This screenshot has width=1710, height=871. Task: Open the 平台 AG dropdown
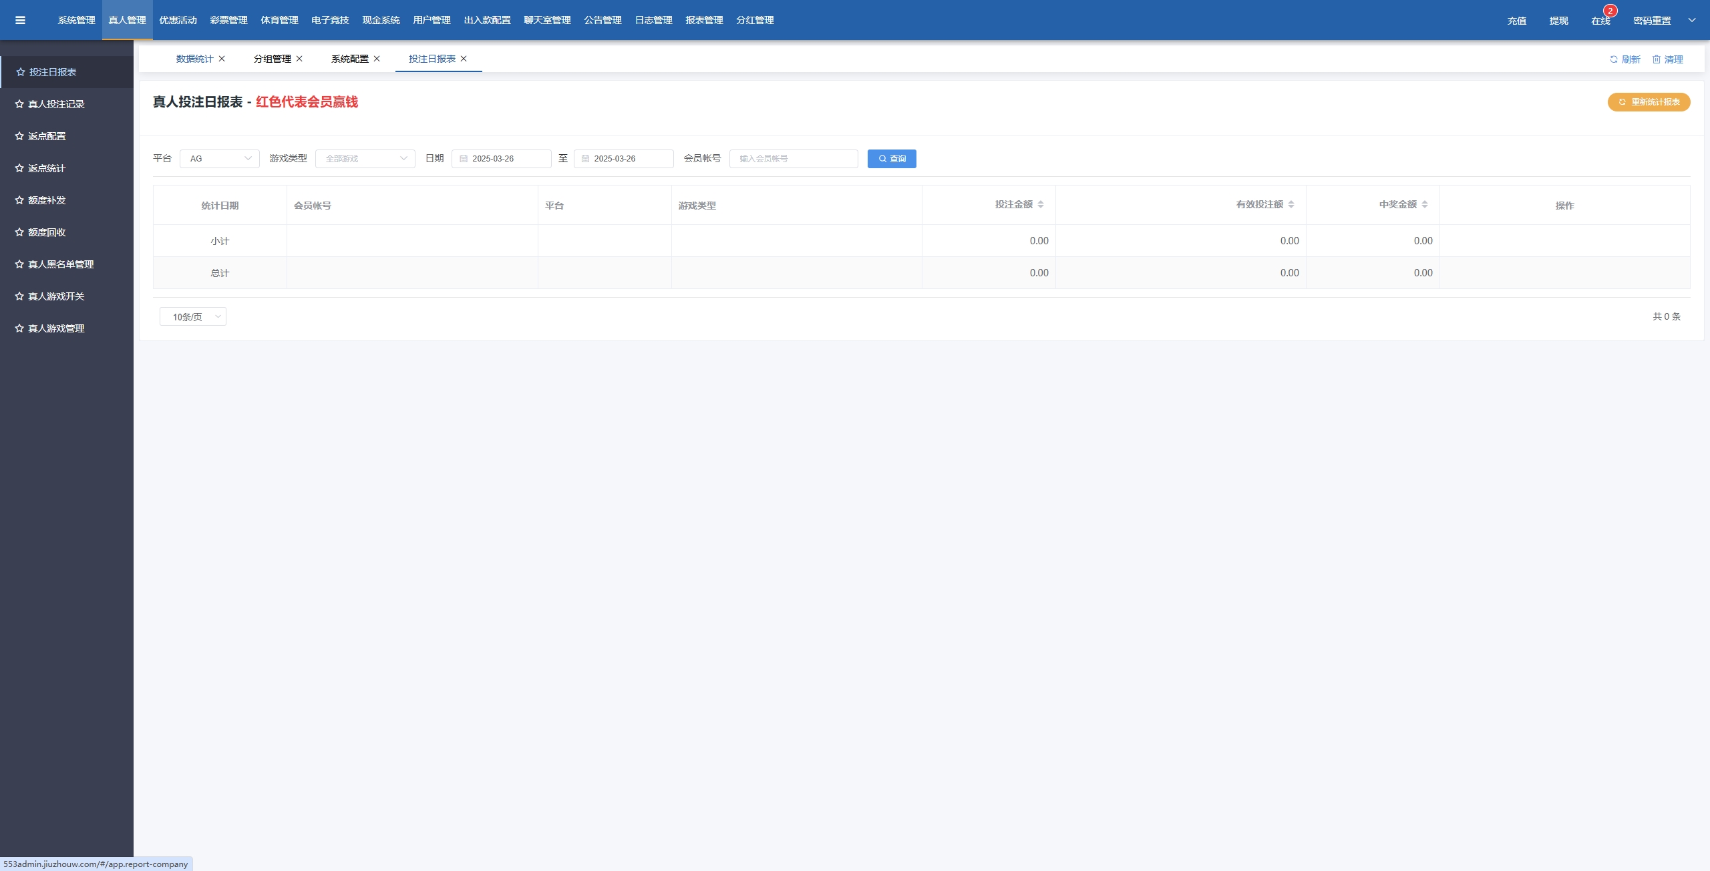click(x=219, y=159)
